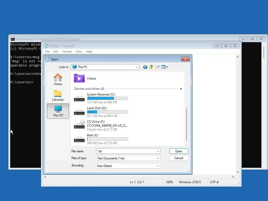Click the Cancel button in the dialog
This screenshot has width=268, height=201.
click(x=179, y=158)
